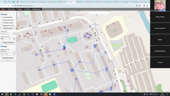Enable the Просмотр печати checkbox
The width and height of the screenshot is (170, 96).
[2, 58]
